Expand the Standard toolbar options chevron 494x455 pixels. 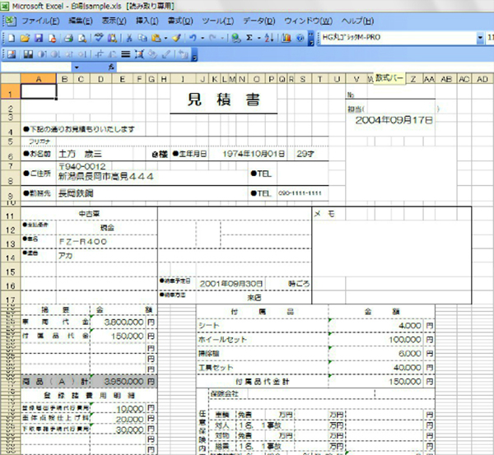pos(310,39)
